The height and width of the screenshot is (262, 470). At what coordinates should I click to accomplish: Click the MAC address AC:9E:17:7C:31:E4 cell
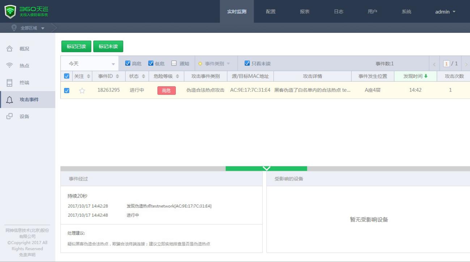(250, 90)
